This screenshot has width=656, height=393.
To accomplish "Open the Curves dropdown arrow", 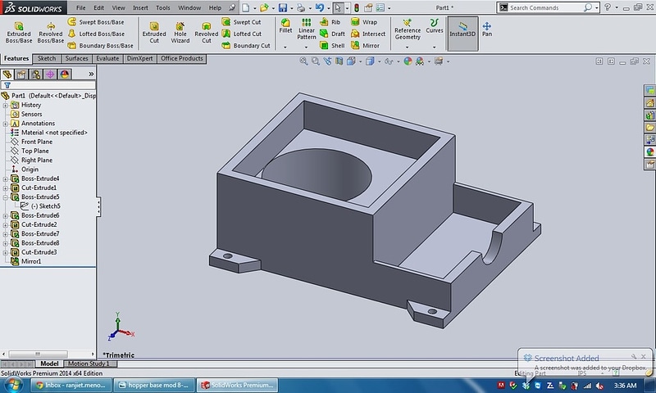I will tap(435, 47).
